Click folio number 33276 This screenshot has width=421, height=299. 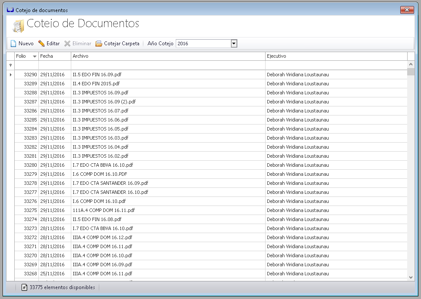tap(30, 201)
